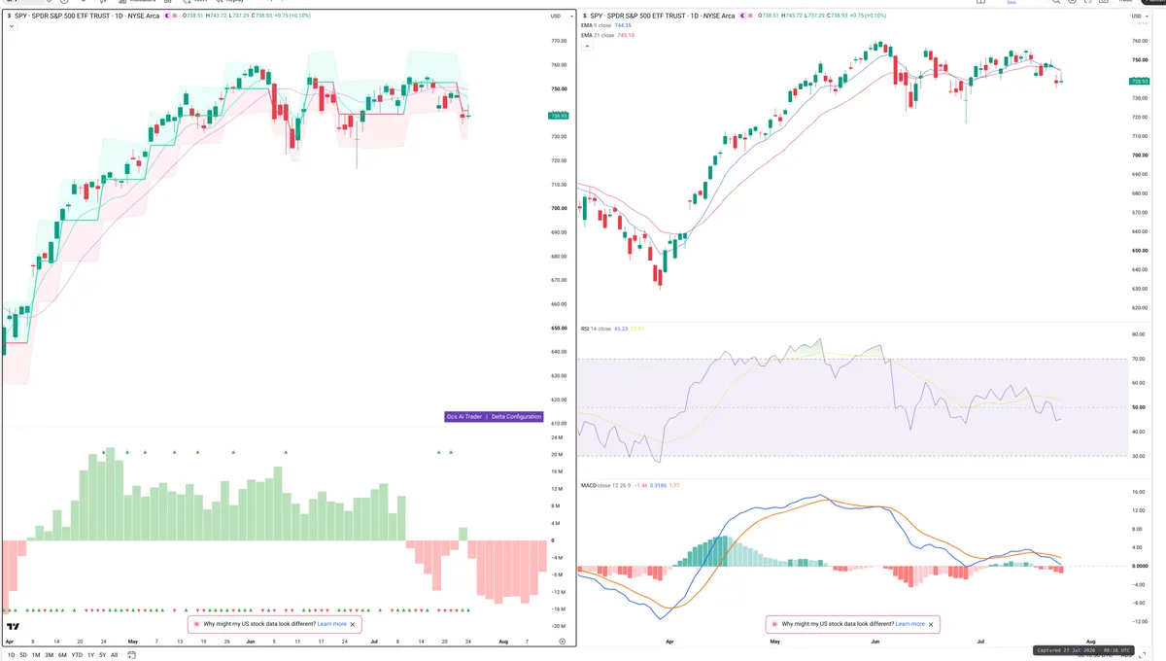Screen dimensions: 1166x661
Task: Select the 6M range tab
Action: click(x=62, y=655)
